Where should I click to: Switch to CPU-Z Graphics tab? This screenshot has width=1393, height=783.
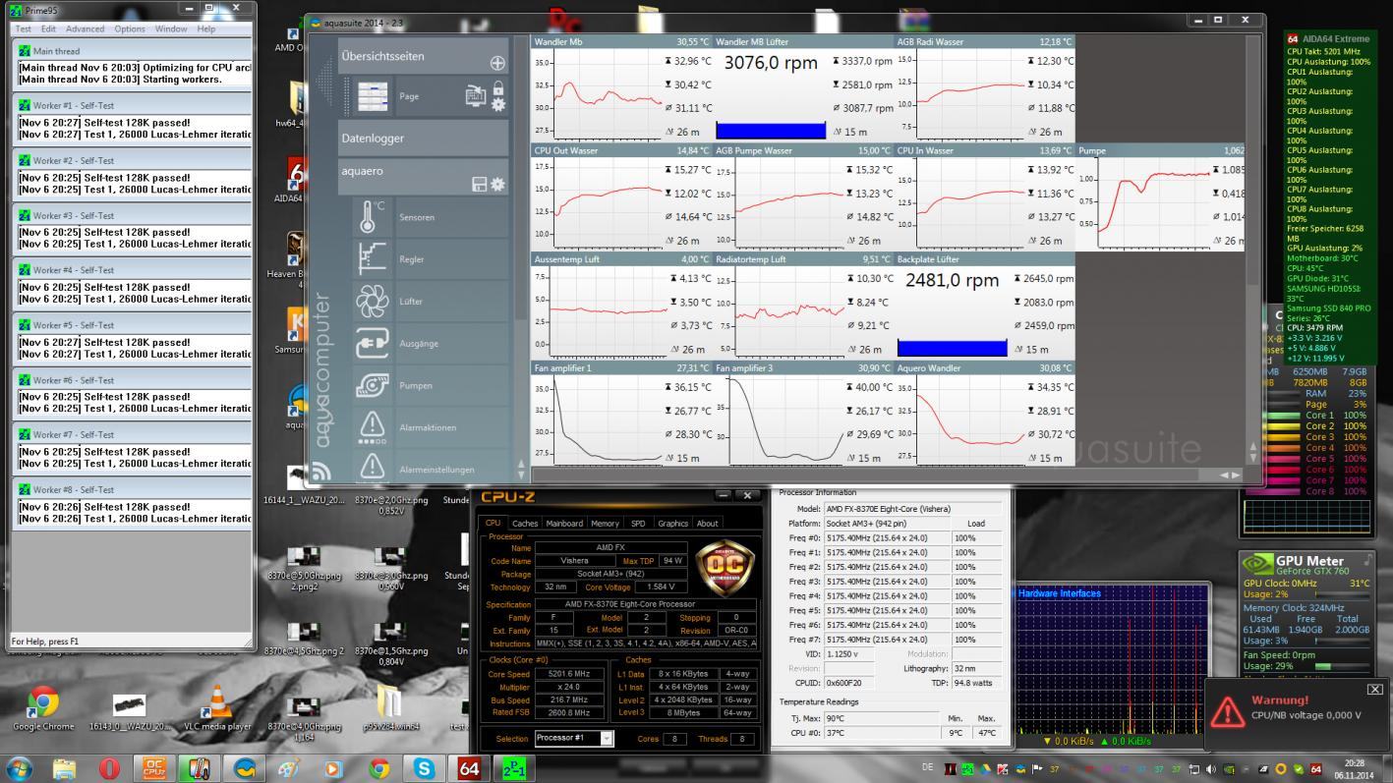pyautogui.click(x=672, y=523)
